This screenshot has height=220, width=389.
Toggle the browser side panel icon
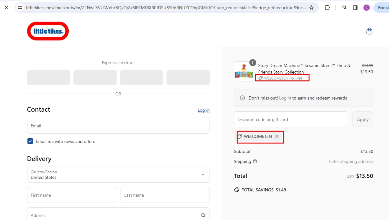click(355, 8)
